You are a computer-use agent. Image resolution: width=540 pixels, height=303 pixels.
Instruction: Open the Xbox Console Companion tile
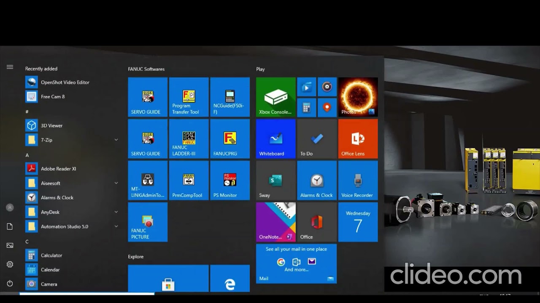(275, 97)
